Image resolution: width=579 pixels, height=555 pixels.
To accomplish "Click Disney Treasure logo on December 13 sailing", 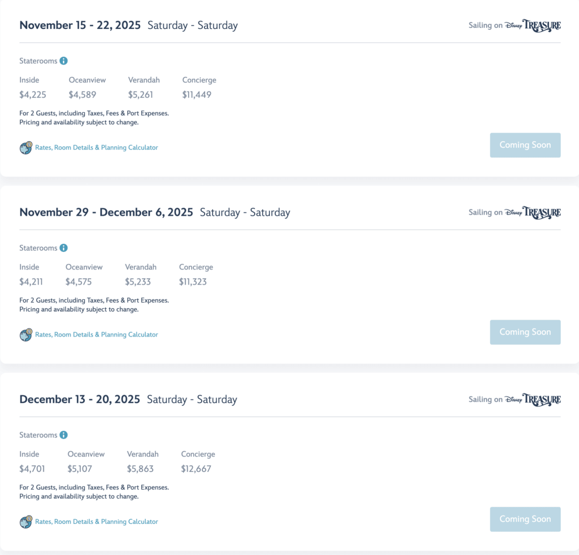I will coord(533,400).
